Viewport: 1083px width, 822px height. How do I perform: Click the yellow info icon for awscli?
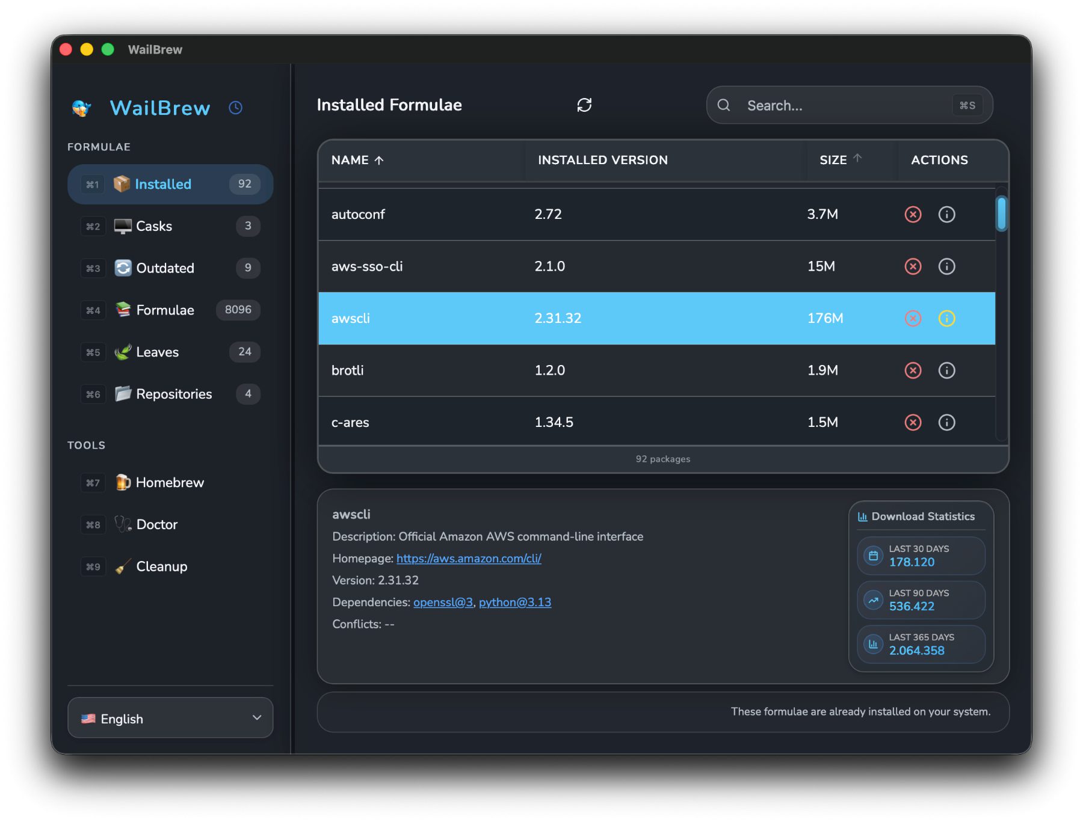(946, 319)
